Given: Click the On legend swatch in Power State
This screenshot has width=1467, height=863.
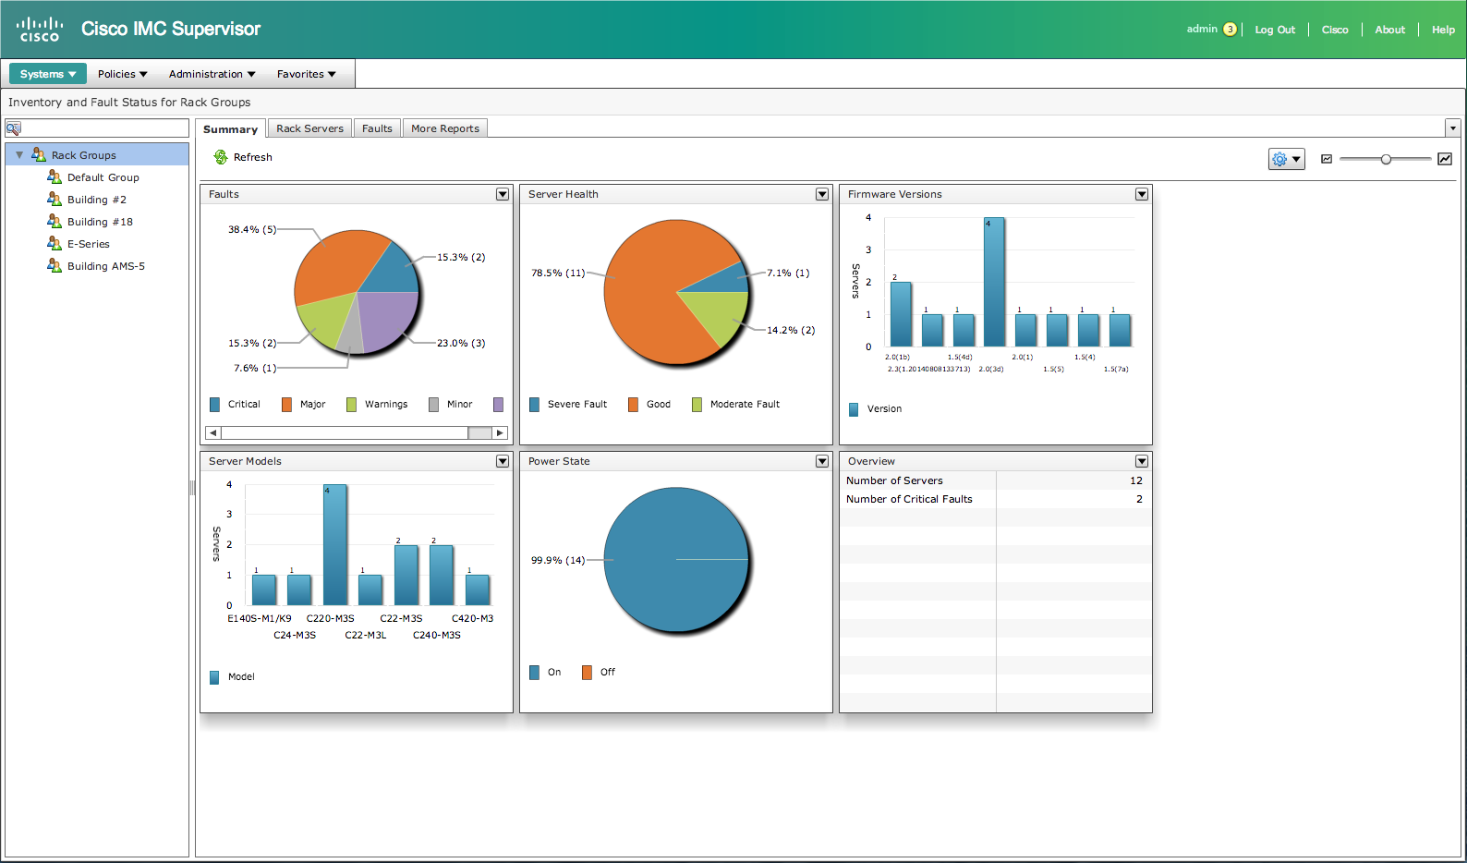Looking at the screenshot, I should (x=534, y=672).
